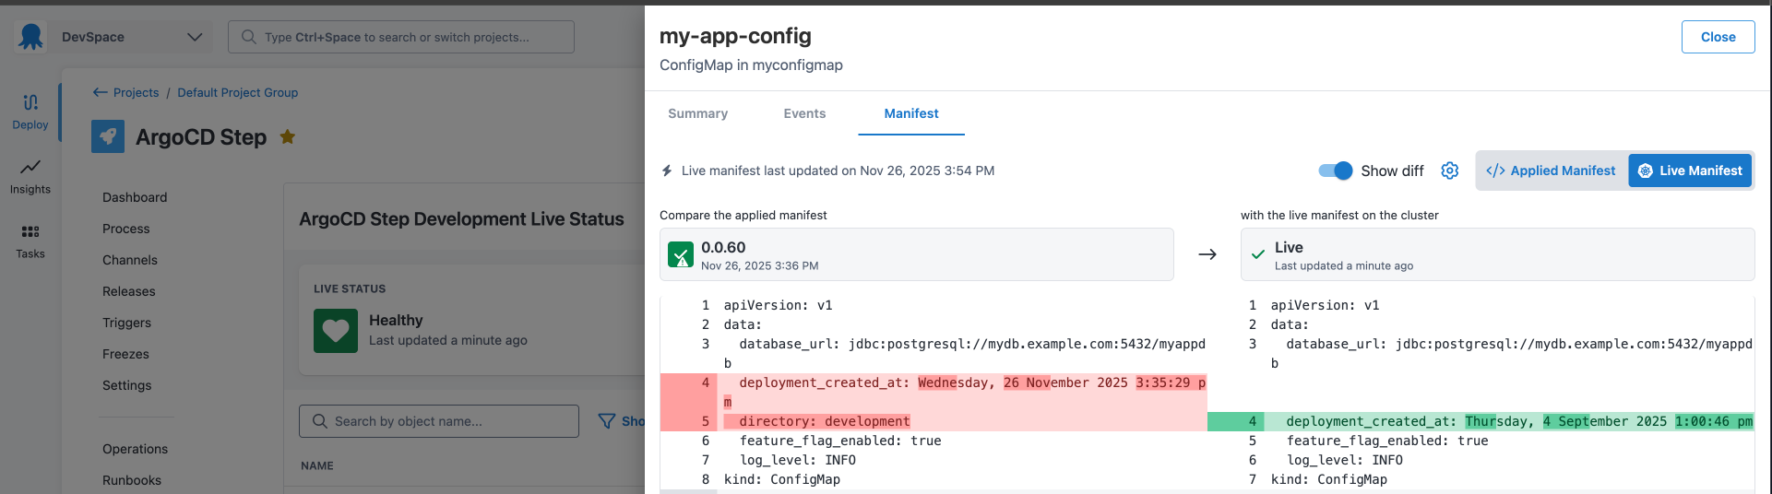Click the ArgoCD Step project rocket icon

(108, 136)
